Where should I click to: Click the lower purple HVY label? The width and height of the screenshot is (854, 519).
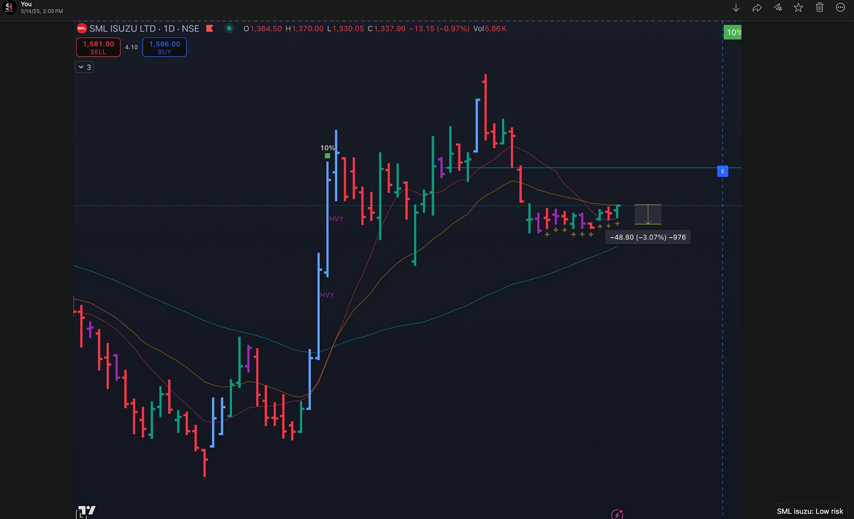pos(327,295)
